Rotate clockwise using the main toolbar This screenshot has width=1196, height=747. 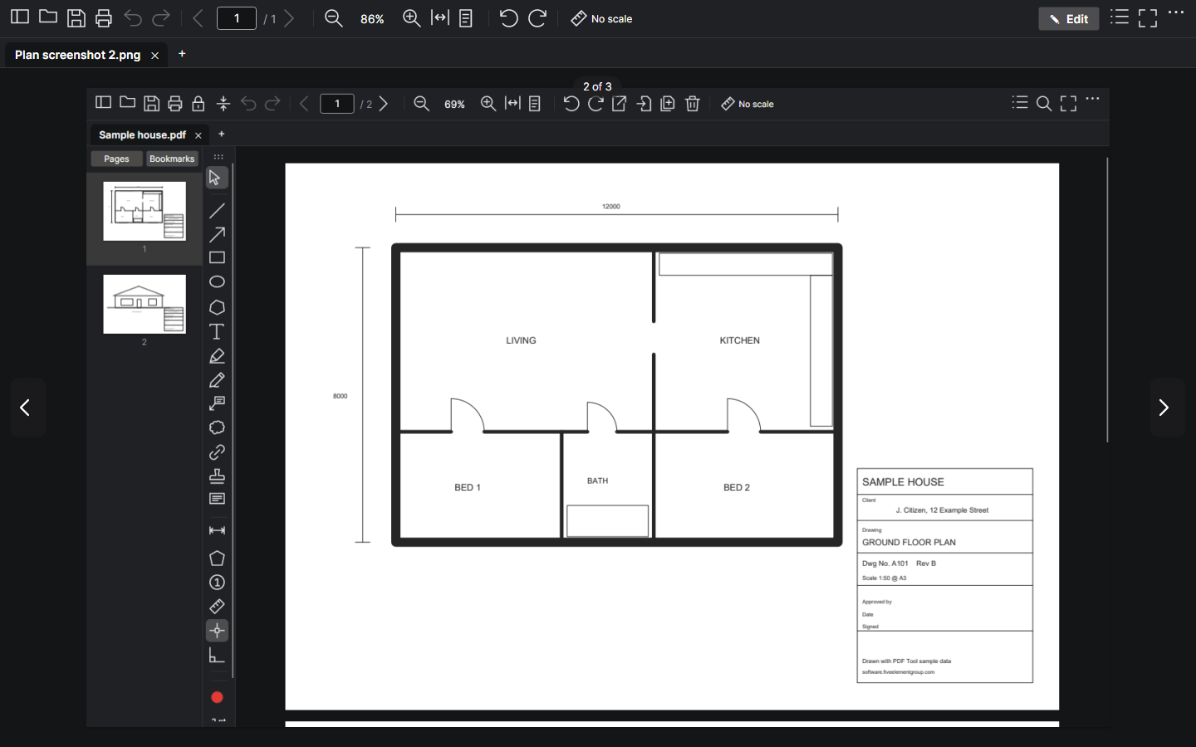click(x=537, y=18)
